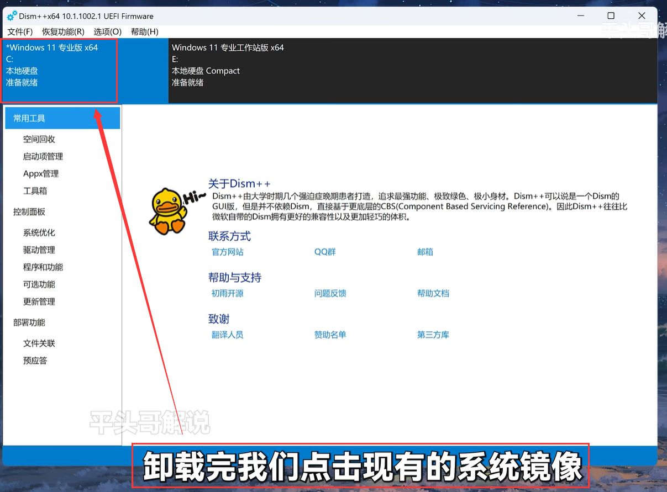This screenshot has width=667, height=492.
Task: Open the QQ群 contact link
Action: 325,252
